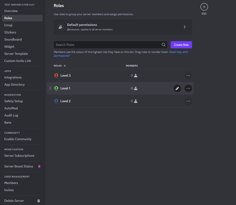This screenshot has height=205, width=236.
Task: Open Server Boost Status page
Action: coord(22,166)
